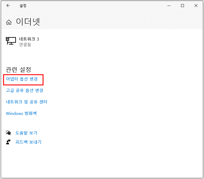Maximize the 설정 window

click(182, 6)
